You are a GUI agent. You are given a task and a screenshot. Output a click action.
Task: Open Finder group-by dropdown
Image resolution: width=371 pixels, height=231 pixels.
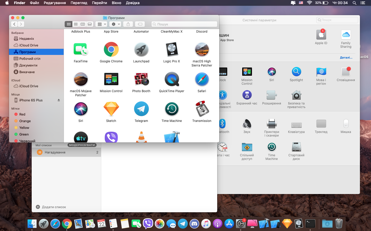101,24
